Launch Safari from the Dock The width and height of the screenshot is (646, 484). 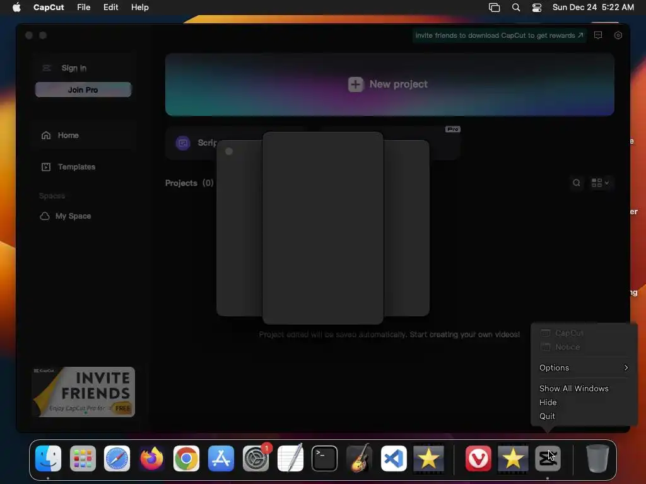[117, 458]
